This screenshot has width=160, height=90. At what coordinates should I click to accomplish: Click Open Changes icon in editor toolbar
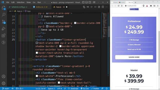click(x=84, y=7)
